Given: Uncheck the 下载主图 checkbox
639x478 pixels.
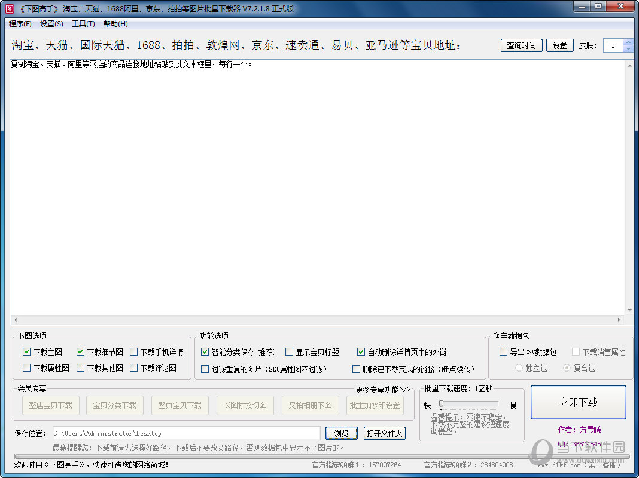Looking at the screenshot, I should [x=26, y=351].
